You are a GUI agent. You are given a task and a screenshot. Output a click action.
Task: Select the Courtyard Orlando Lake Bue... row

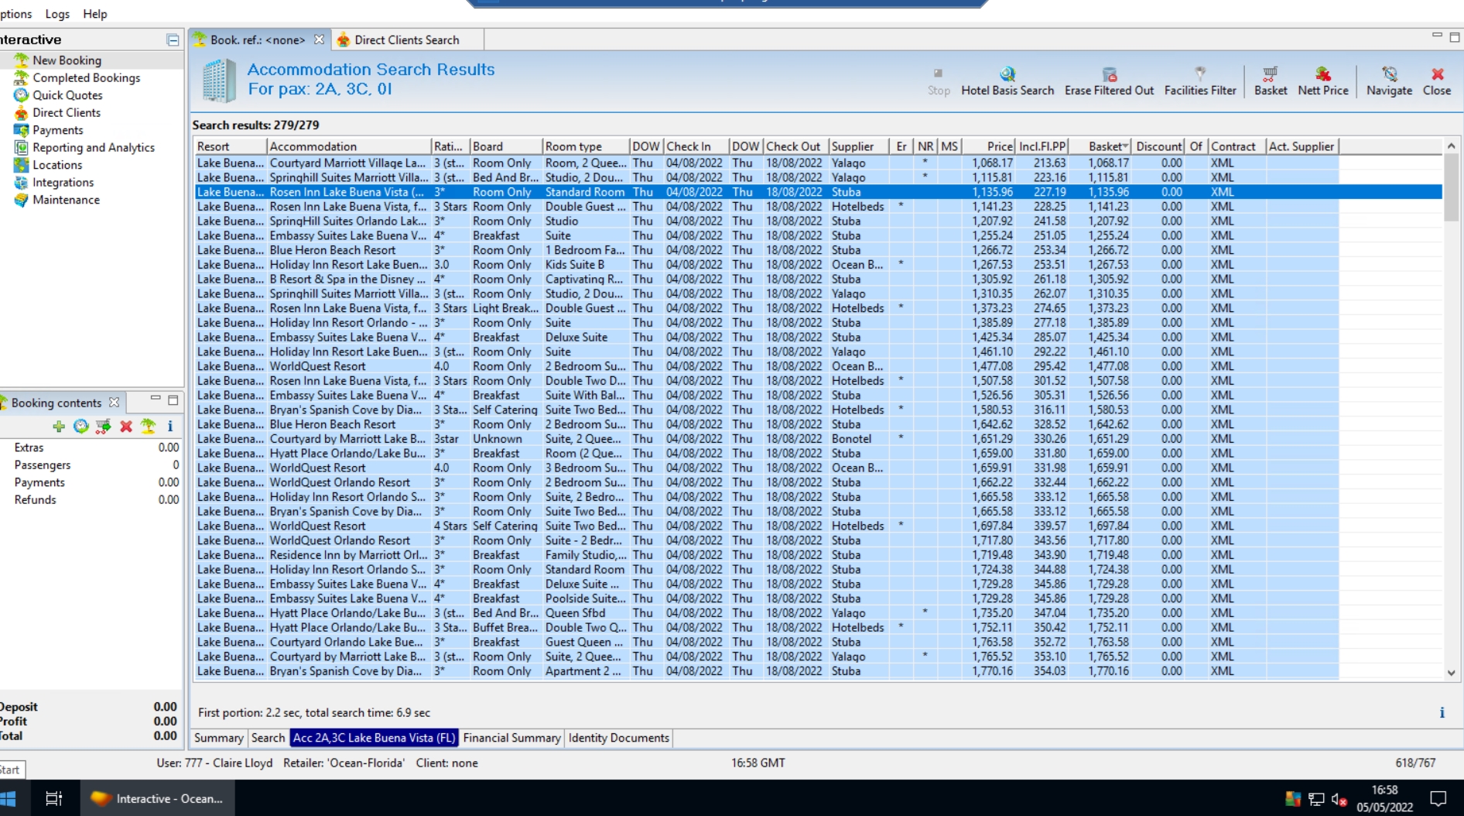pos(818,642)
